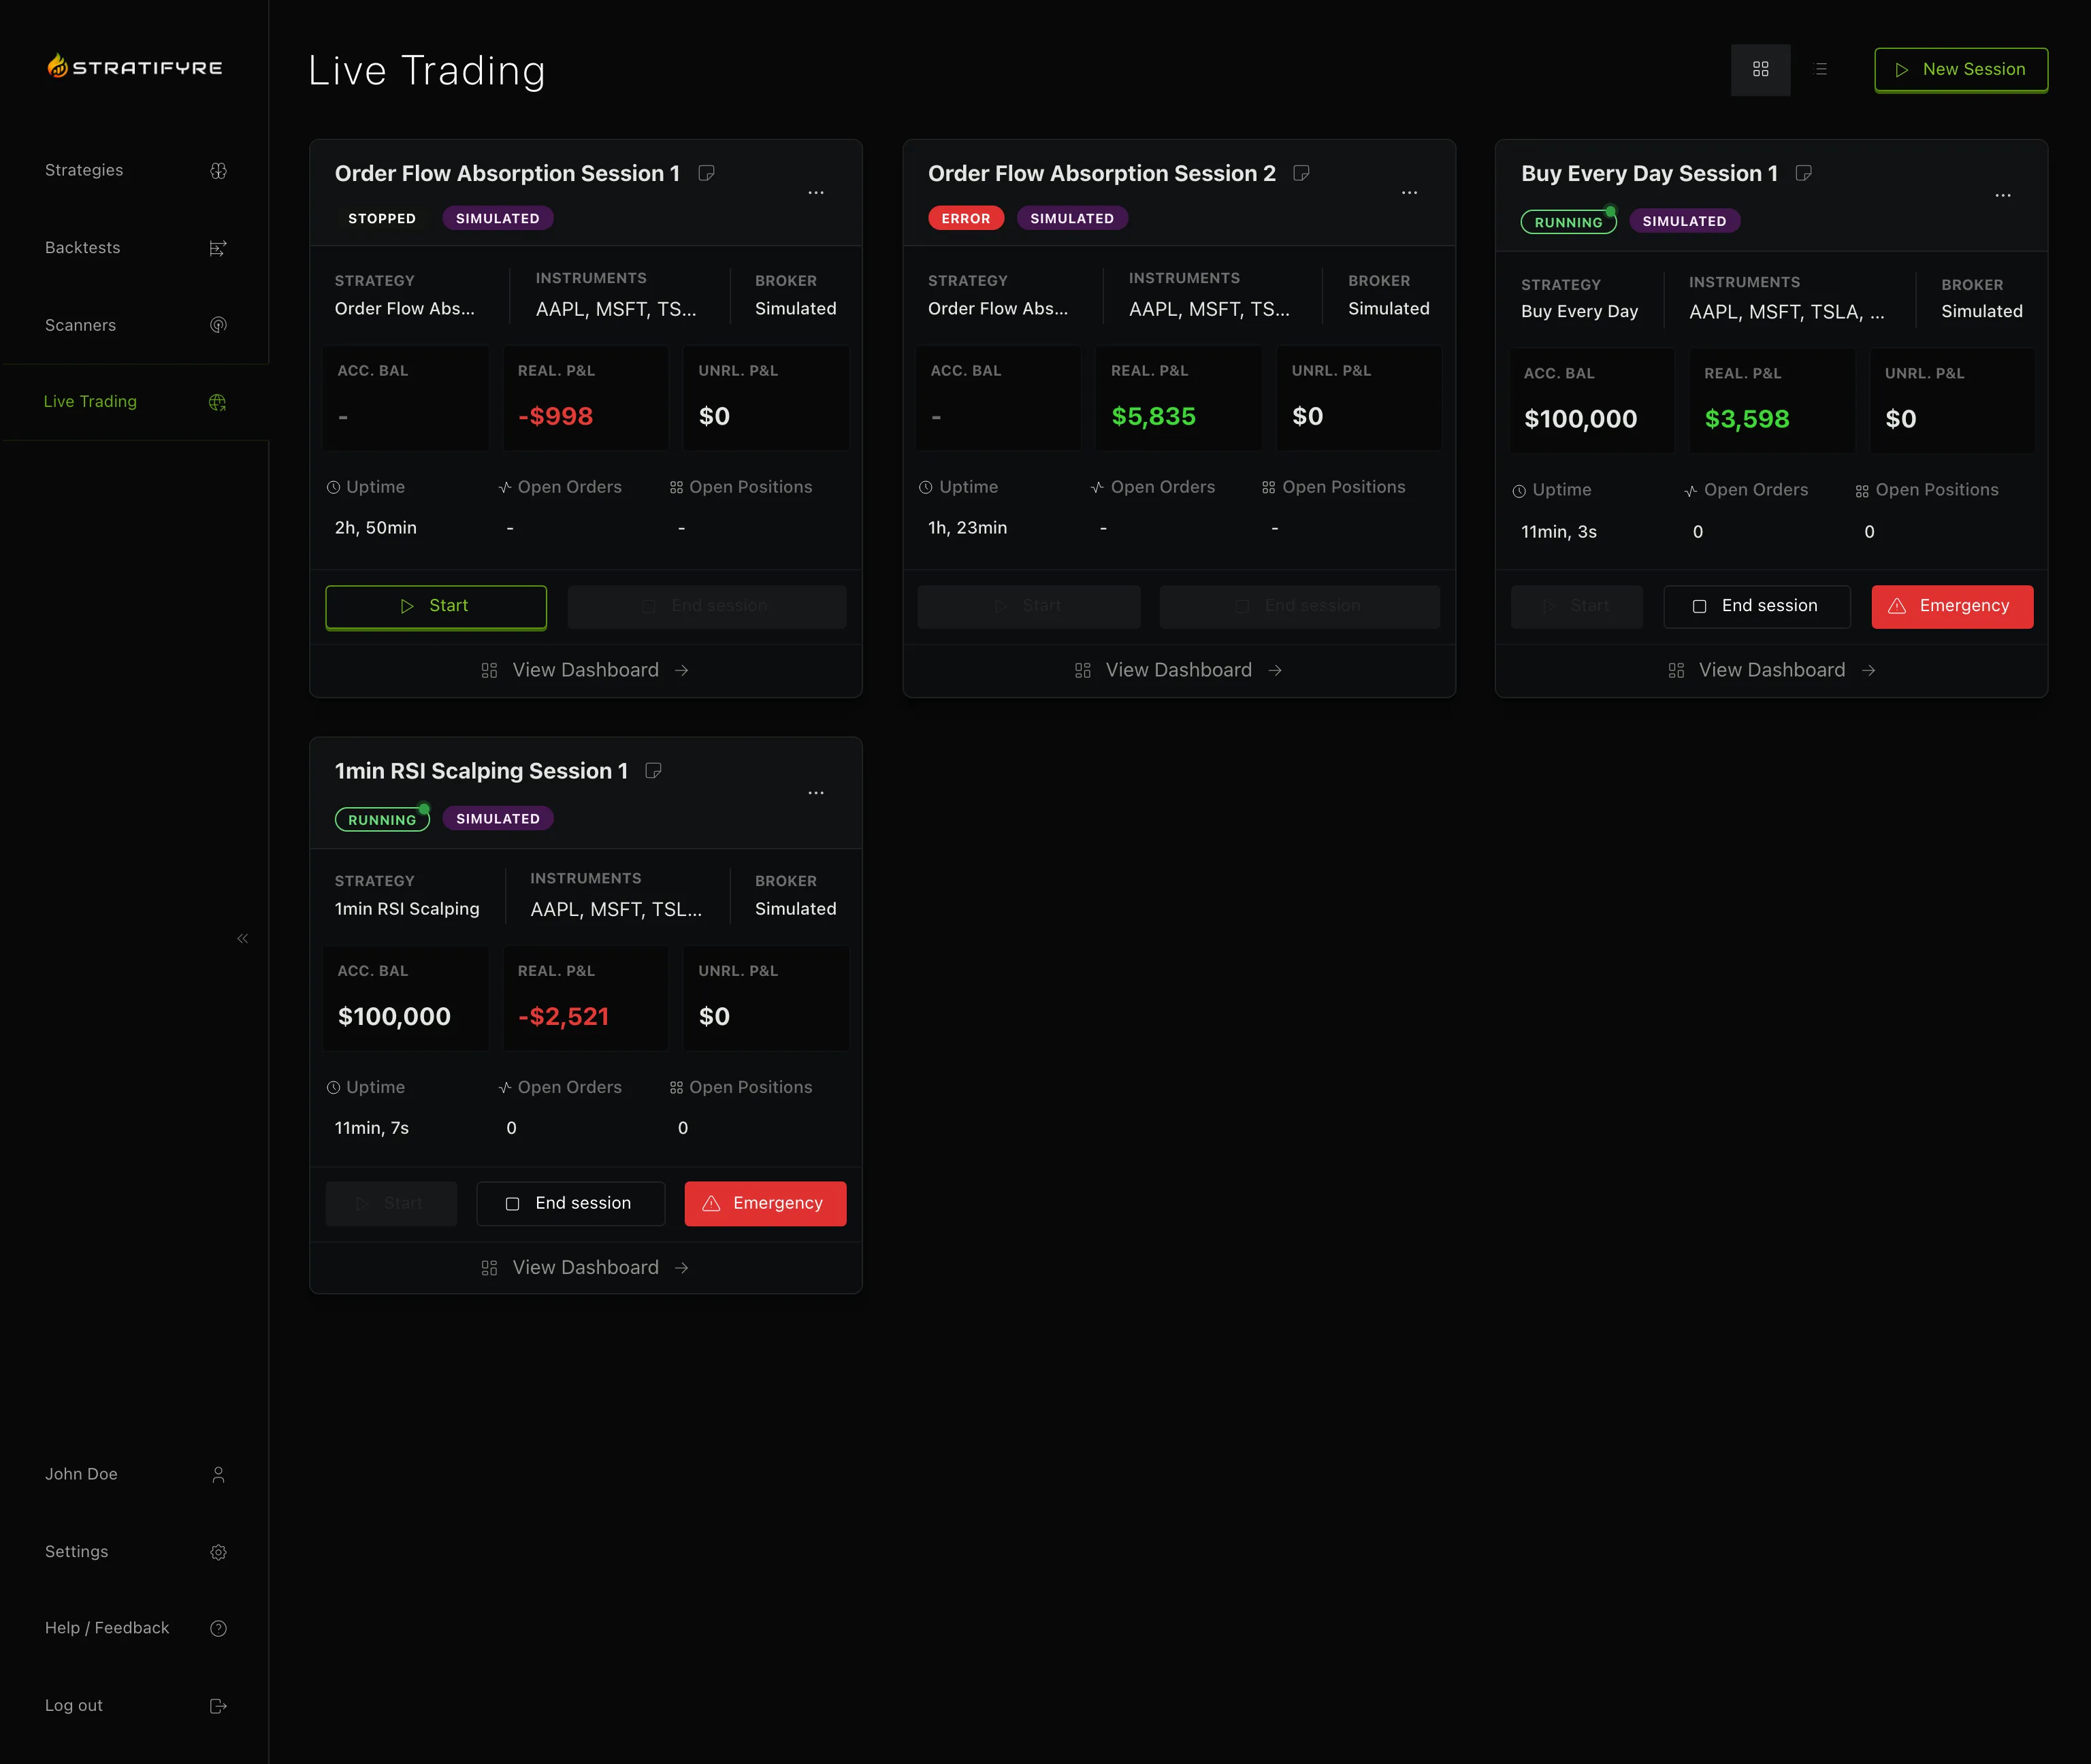Click realized P&L value $5,835
Viewport: 2091px width, 1764px height.
pyautogui.click(x=1153, y=416)
